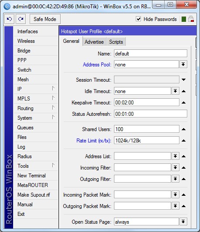Collapse the Incoming Filter field

[x=183, y=168]
